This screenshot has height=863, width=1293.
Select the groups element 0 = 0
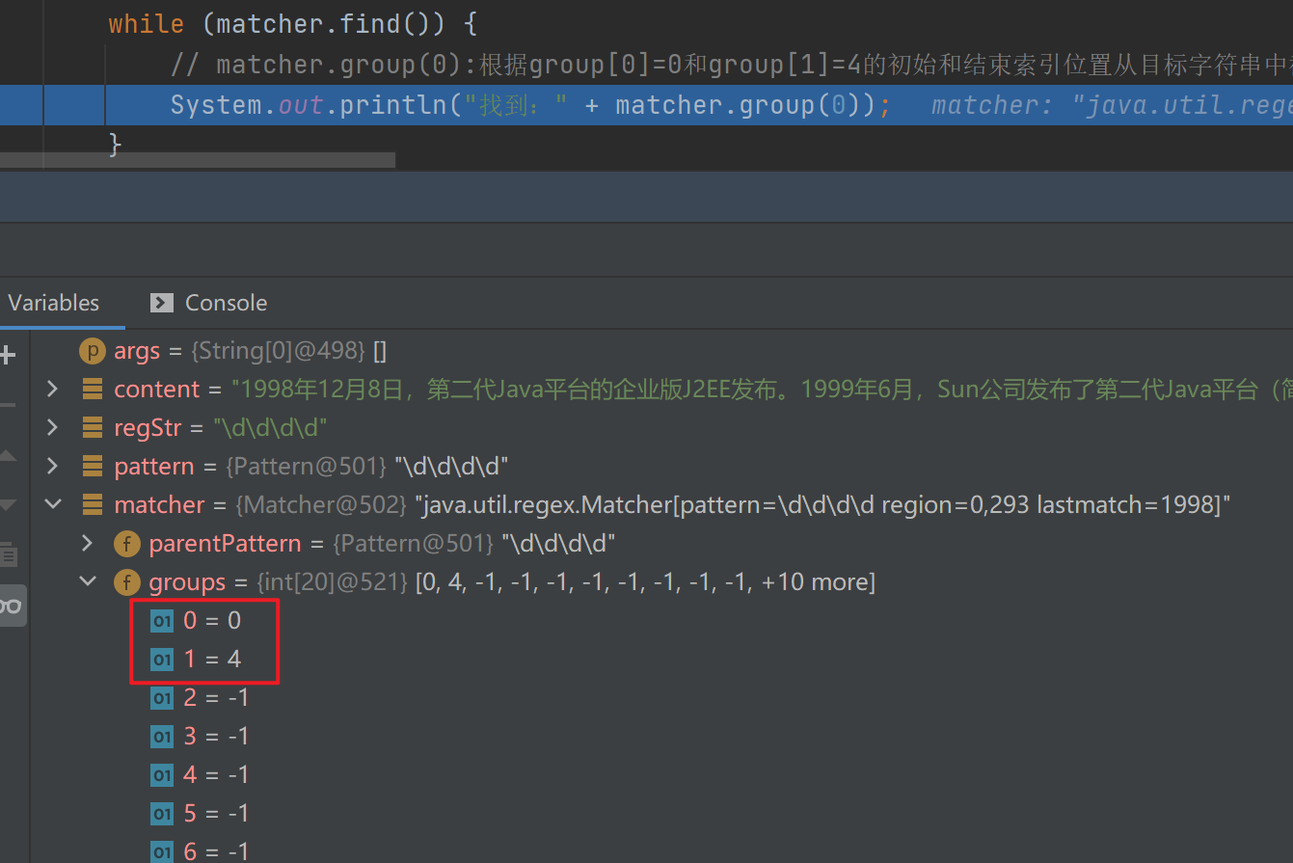tap(212, 621)
